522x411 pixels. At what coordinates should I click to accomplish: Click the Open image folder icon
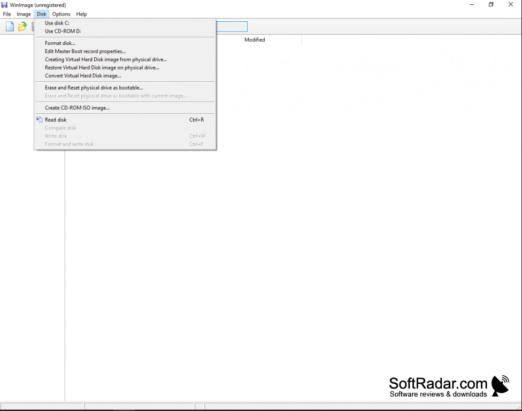[x=22, y=26]
